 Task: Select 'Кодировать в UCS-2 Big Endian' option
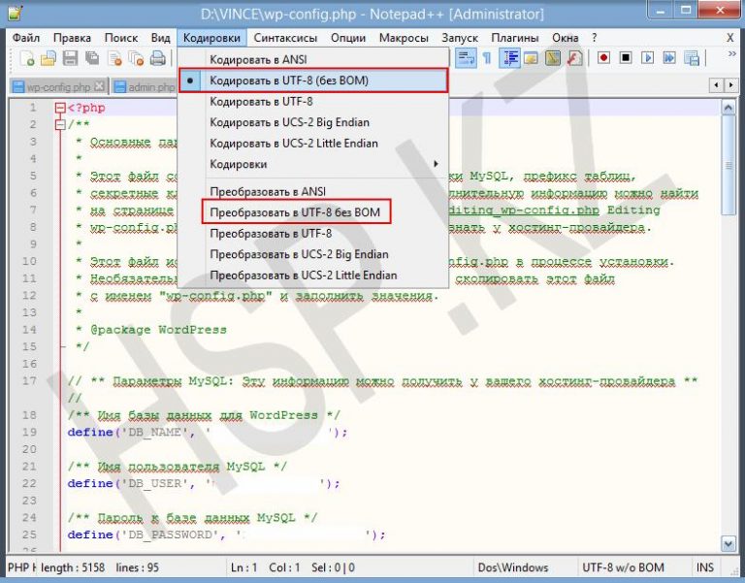[x=289, y=122]
